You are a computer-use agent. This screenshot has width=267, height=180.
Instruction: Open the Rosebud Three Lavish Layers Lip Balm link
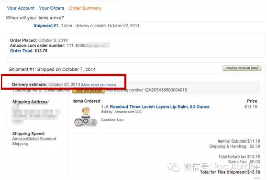tap(159, 107)
